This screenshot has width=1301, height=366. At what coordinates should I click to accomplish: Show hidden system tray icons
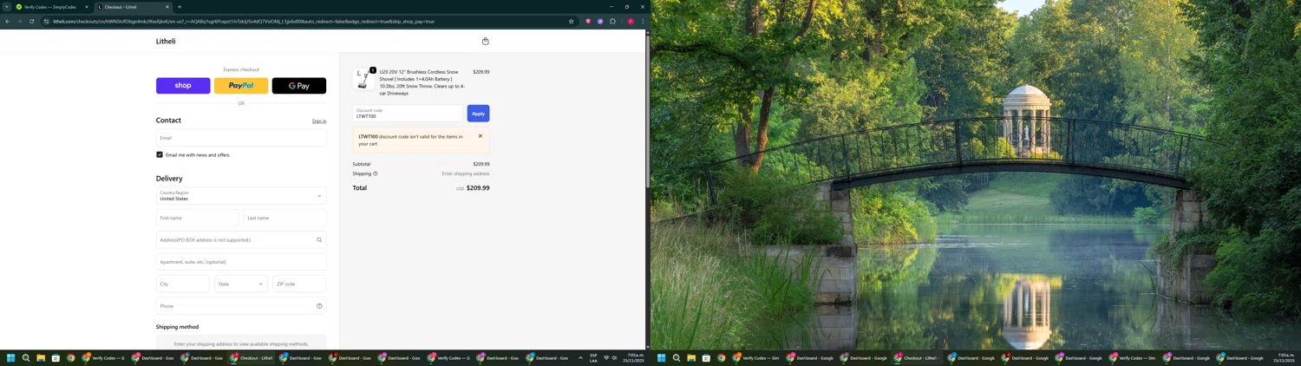pos(580,357)
